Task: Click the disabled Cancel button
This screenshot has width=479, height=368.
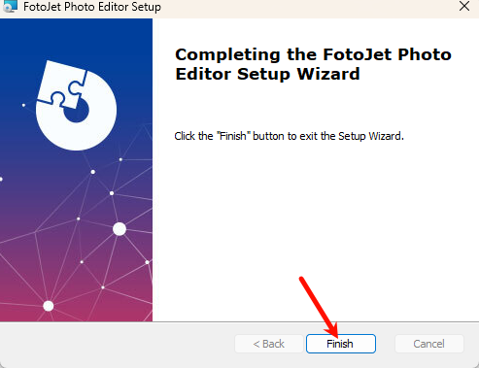Action: [x=429, y=344]
